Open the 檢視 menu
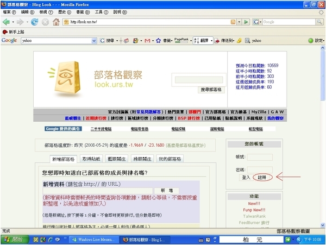 [x=46, y=12]
